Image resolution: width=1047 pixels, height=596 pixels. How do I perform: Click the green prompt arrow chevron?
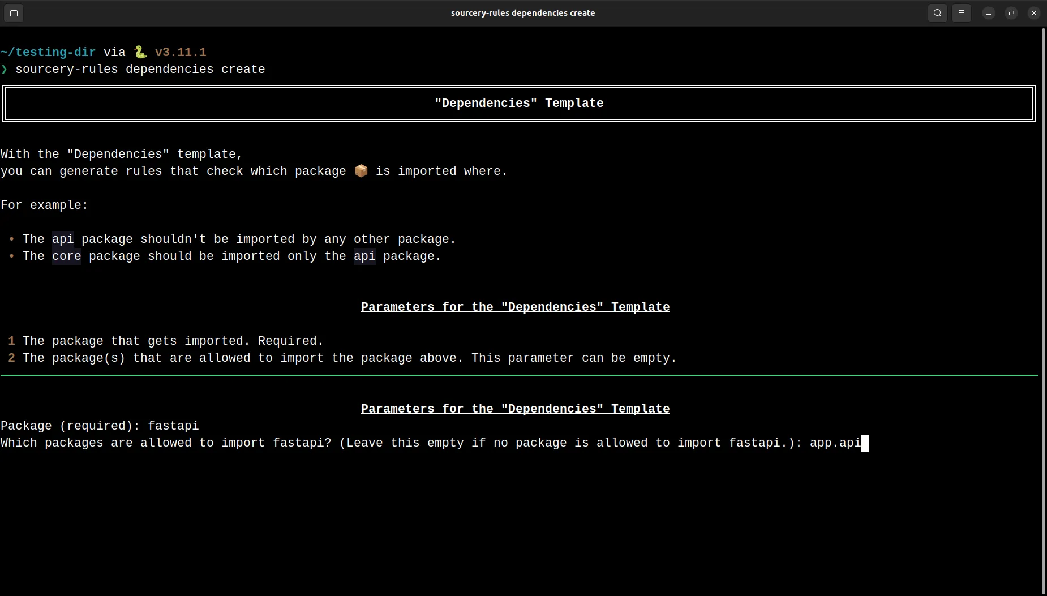tap(5, 70)
